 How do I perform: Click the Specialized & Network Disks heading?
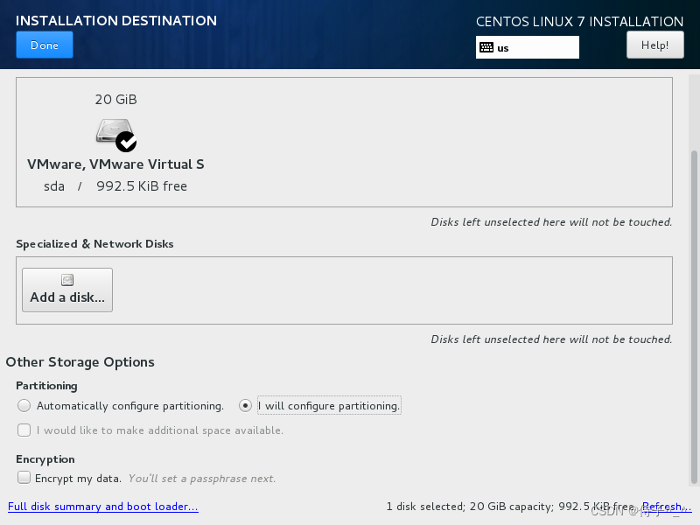coord(94,244)
